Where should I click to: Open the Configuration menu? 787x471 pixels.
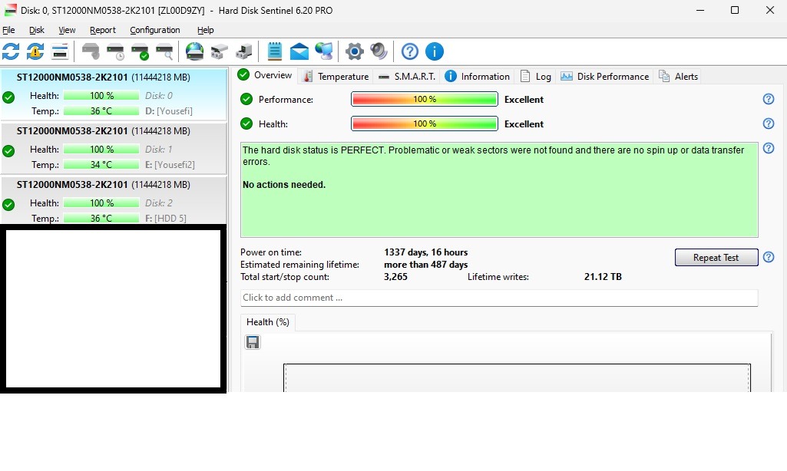tap(154, 30)
